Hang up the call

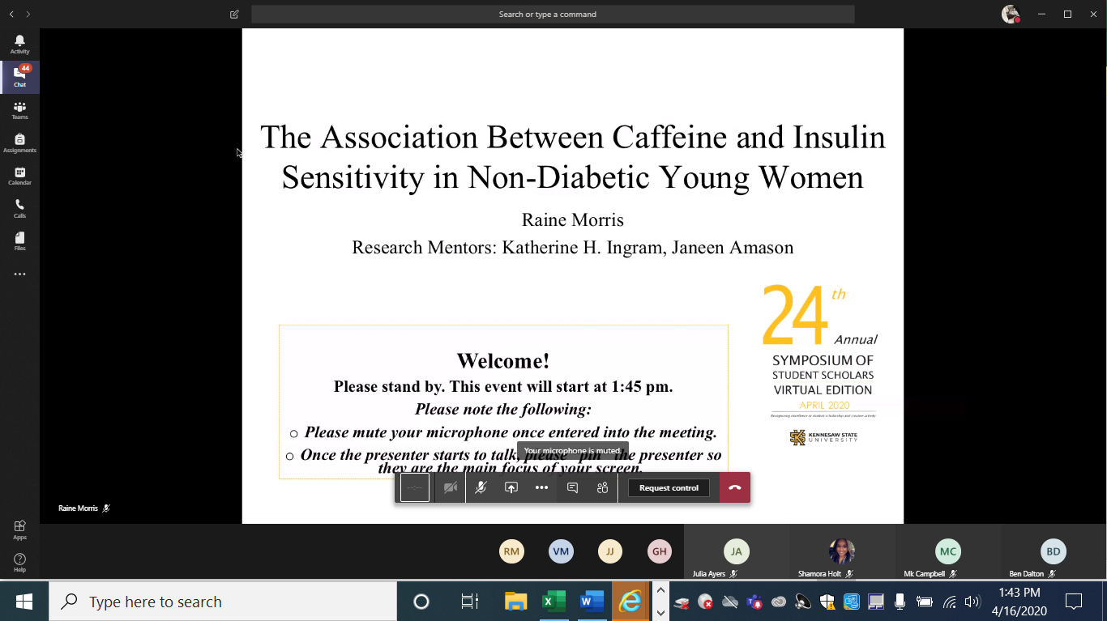(735, 487)
